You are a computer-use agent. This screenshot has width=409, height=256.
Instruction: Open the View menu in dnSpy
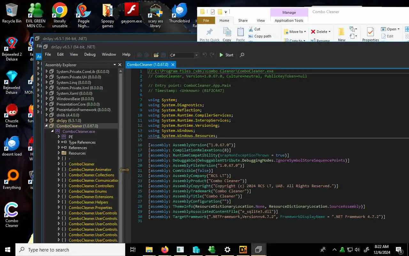74,54
